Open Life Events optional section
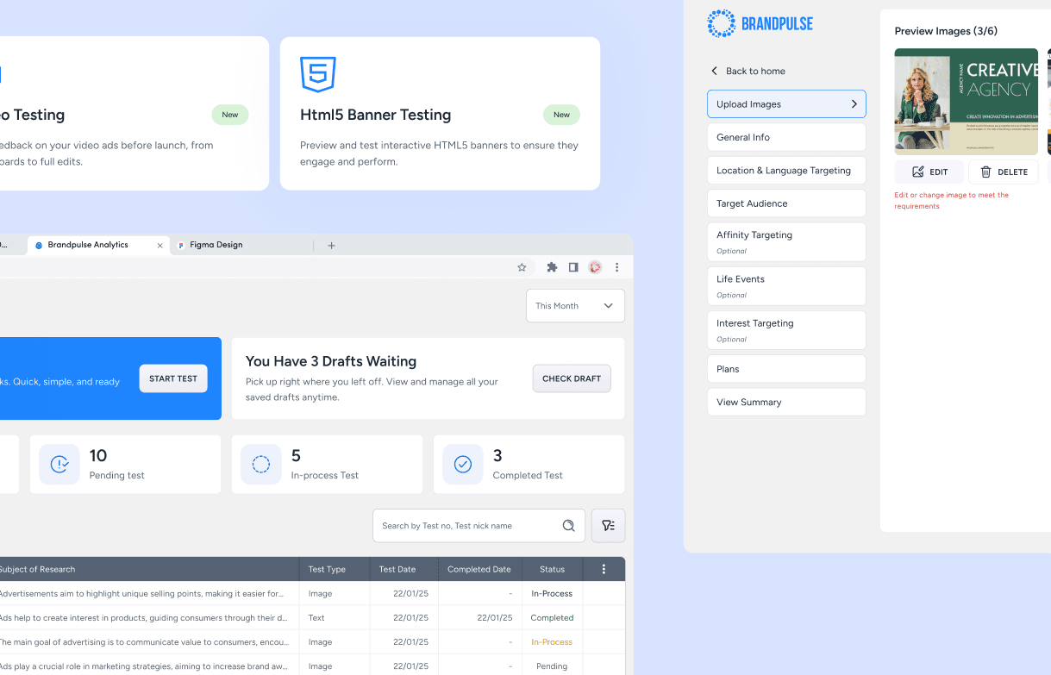This screenshot has width=1051, height=675. [786, 286]
